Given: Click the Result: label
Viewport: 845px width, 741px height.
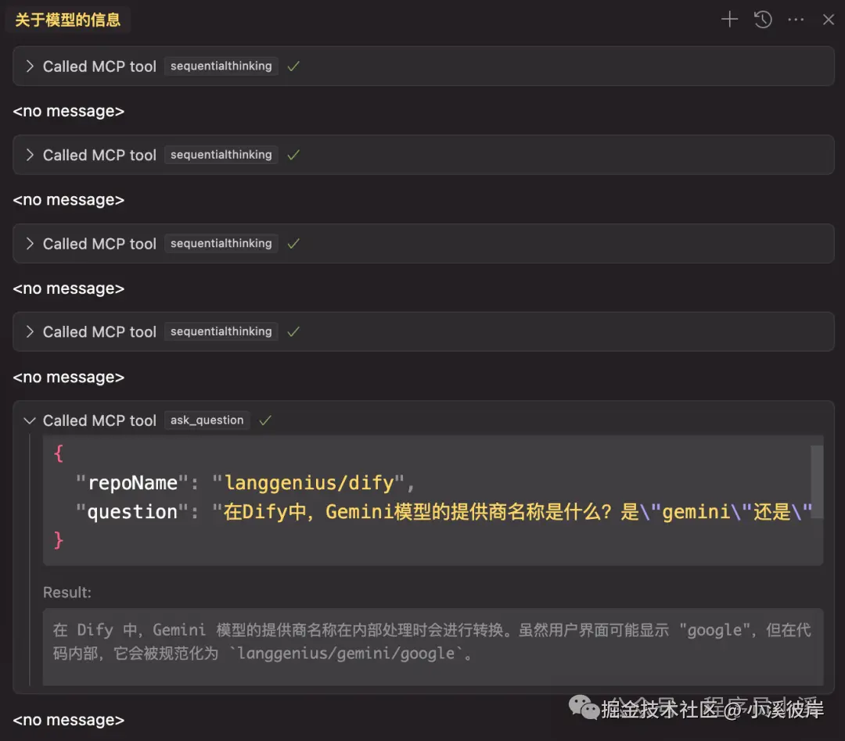Looking at the screenshot, I should [x=67, y=592].
